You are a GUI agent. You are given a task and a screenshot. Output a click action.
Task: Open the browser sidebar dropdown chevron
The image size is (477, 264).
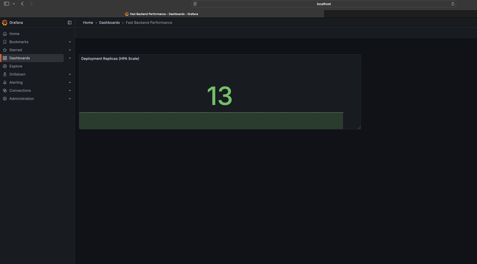click(14, 4)
